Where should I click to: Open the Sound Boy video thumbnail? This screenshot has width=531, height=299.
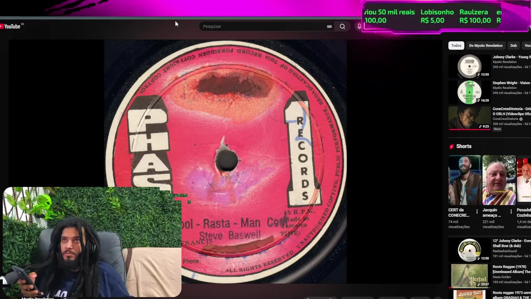point(469,294)
